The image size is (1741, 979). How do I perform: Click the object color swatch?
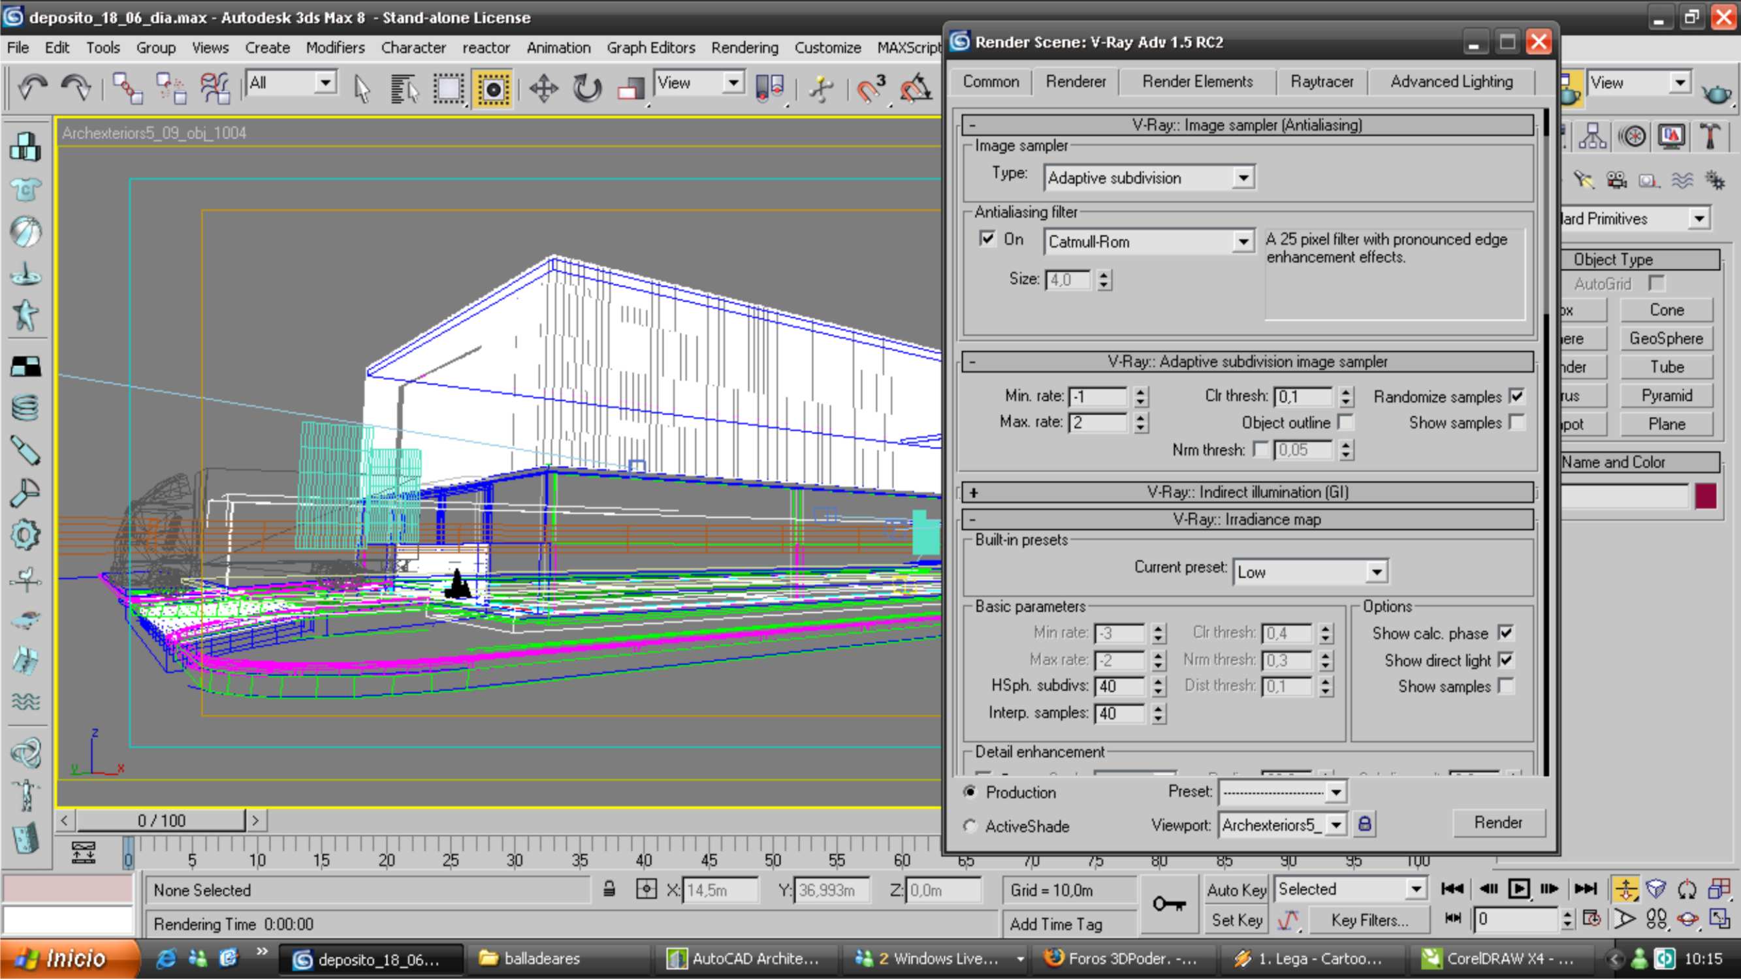tap(1705, 496)
